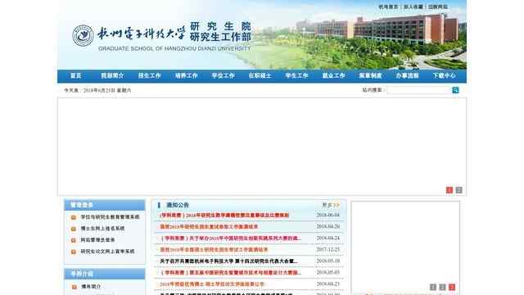Open 网站管理员登录 link

(x=97, y=240)
